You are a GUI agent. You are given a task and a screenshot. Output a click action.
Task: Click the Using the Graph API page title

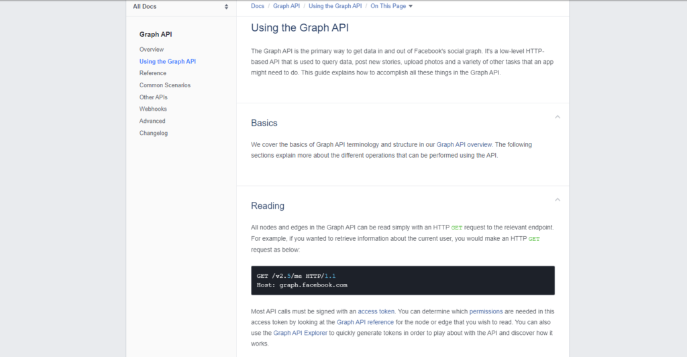click(300, 28)
